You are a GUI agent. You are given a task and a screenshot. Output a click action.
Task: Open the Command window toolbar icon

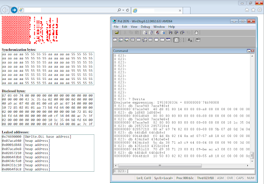(x=115, y=40)
